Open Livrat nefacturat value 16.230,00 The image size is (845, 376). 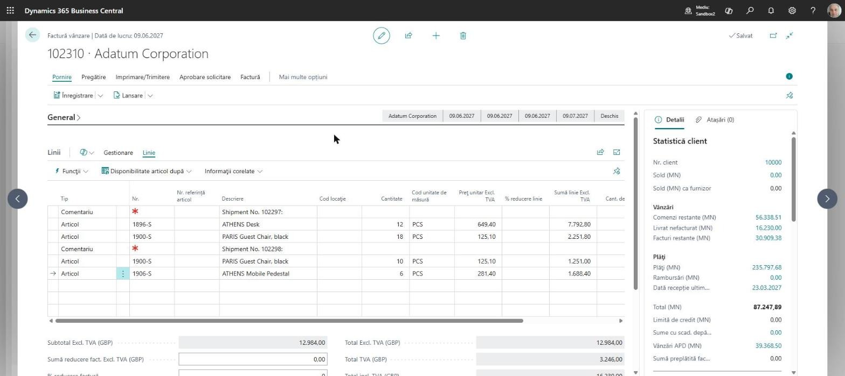click(x=768, y=228)
